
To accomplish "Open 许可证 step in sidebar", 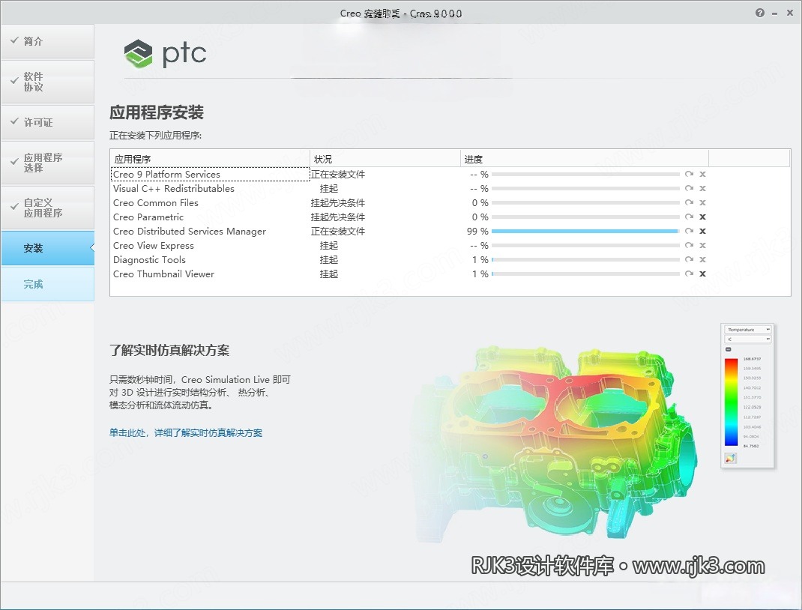I will coord(47,122).
